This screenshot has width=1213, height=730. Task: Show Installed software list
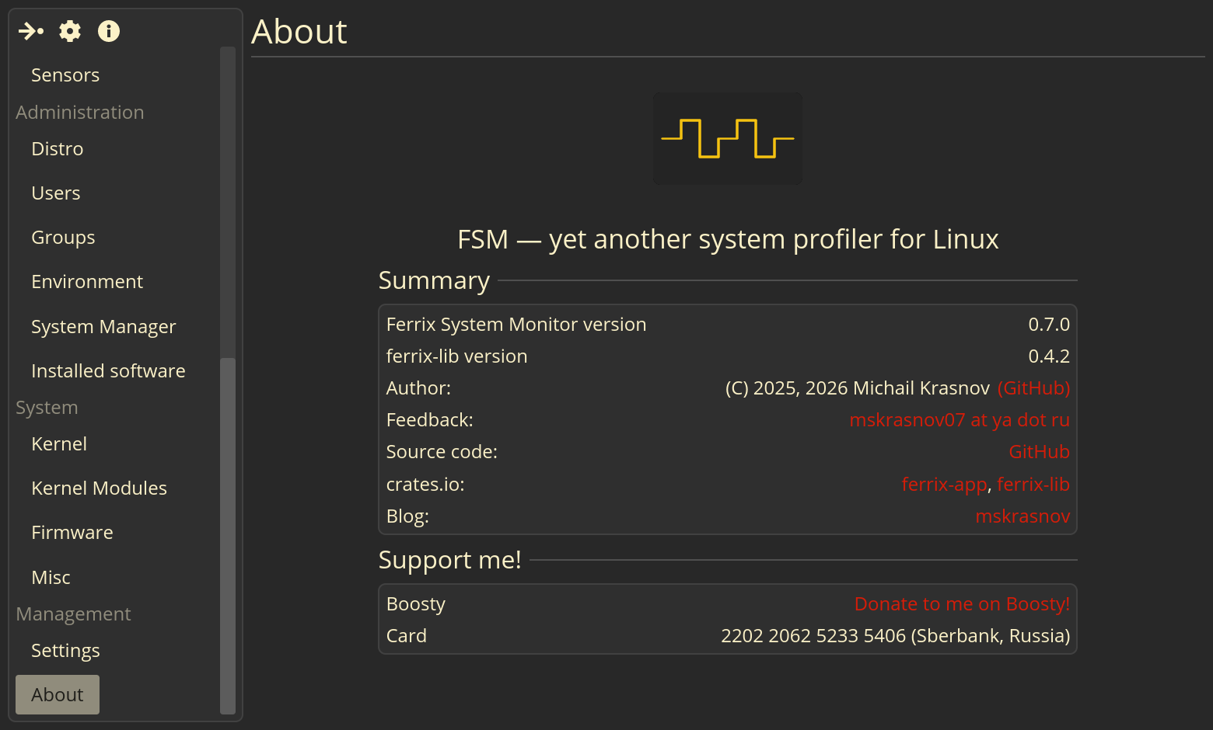(x=108, y=371)
